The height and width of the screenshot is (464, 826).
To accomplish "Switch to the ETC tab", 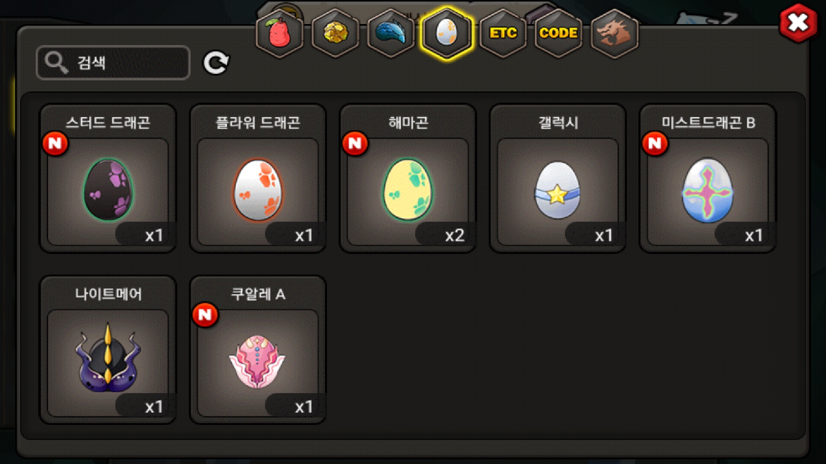I will coord(502,33).
